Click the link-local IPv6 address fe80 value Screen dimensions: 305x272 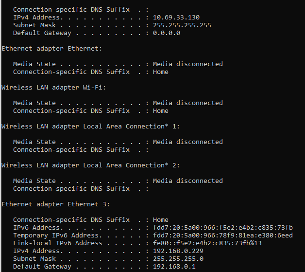[x=207, y=243]
